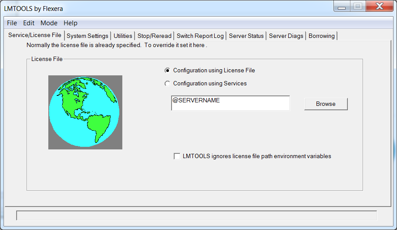Open the File menu
The height and width of the screenshot is (230, 397).
pos(12,23)
